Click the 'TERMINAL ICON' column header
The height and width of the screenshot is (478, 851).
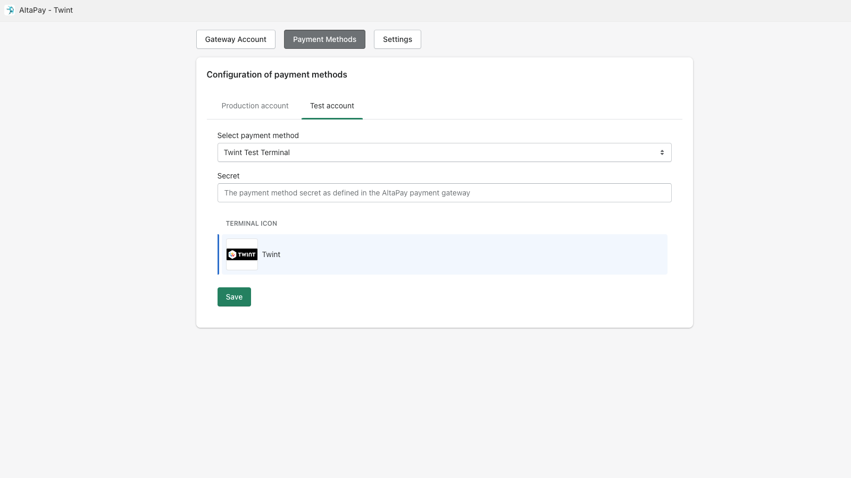[251, 224]
